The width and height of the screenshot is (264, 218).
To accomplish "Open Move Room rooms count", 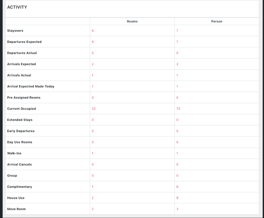I will click(93, 209).
